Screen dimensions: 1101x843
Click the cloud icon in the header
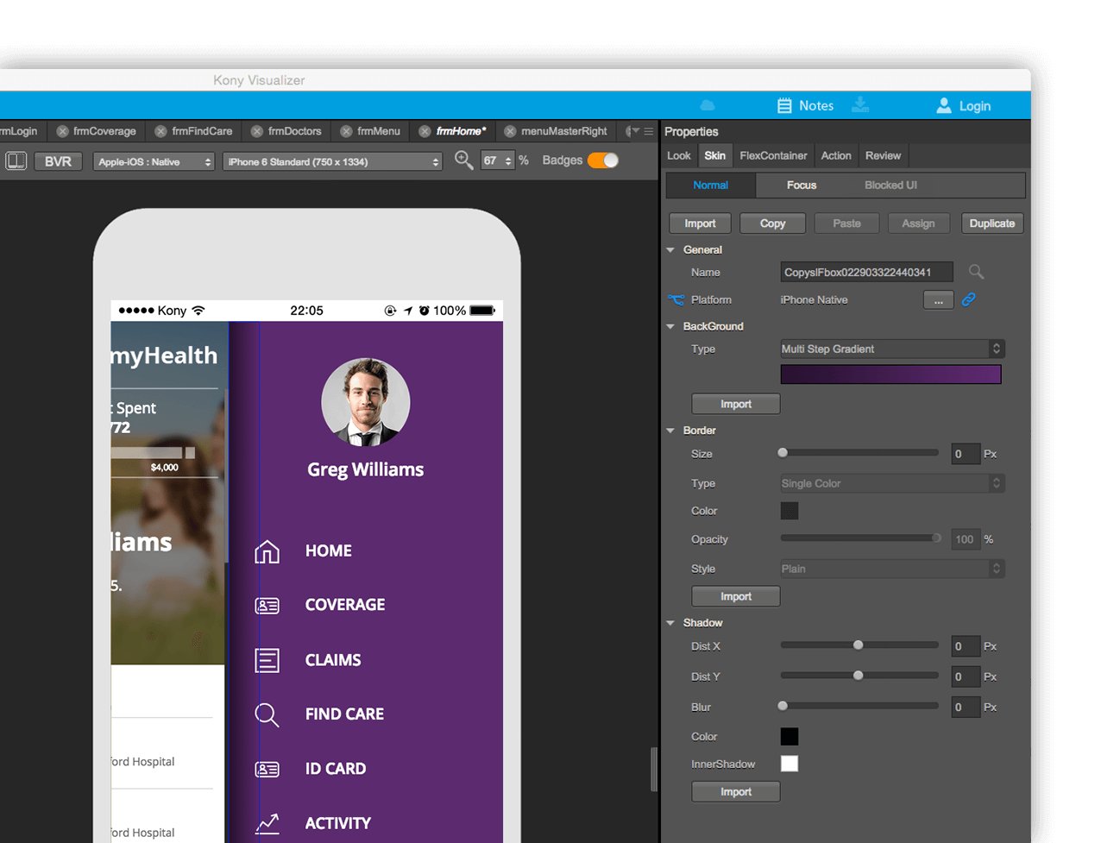pos(708,105)
